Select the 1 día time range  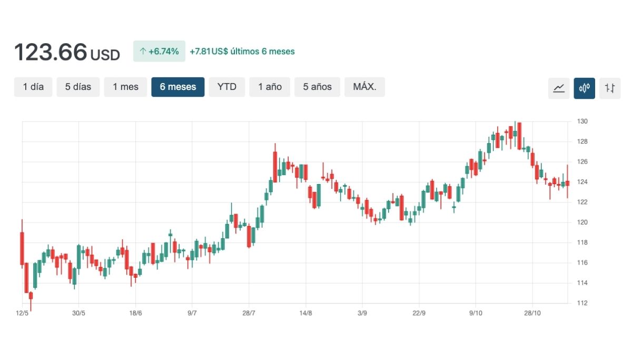click(x=33, y=87)
